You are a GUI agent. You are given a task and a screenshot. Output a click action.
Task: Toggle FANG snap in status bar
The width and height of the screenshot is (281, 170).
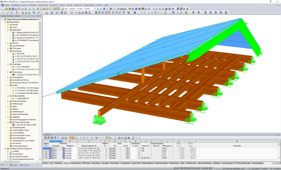(177, 168)
